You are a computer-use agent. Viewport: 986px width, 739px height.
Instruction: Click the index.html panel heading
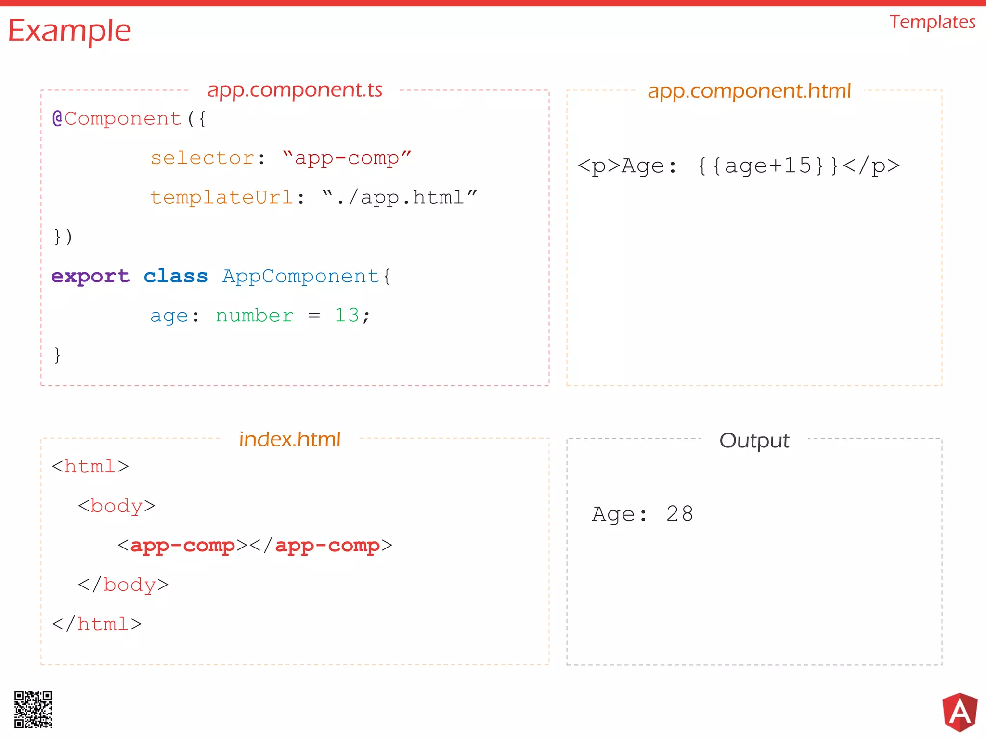click(290, 439)
